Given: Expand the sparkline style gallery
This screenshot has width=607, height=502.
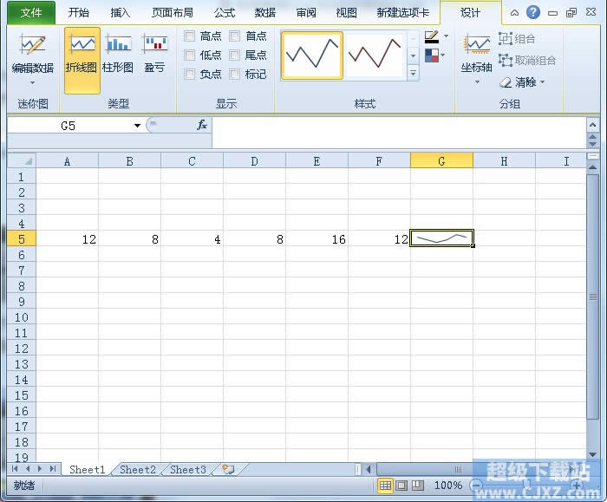Looking at the screenshot, I should 413,73.
